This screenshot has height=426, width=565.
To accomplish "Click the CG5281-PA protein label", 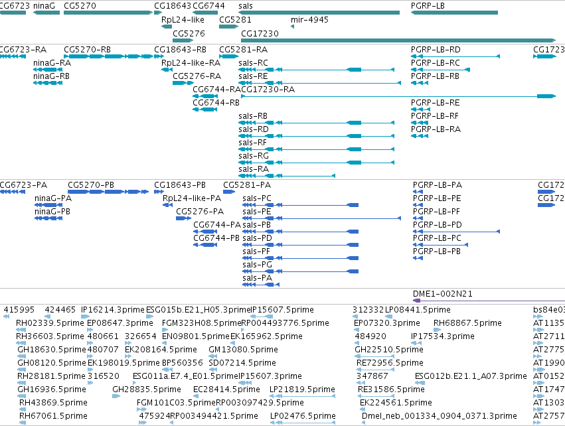I will pos(247,184).
